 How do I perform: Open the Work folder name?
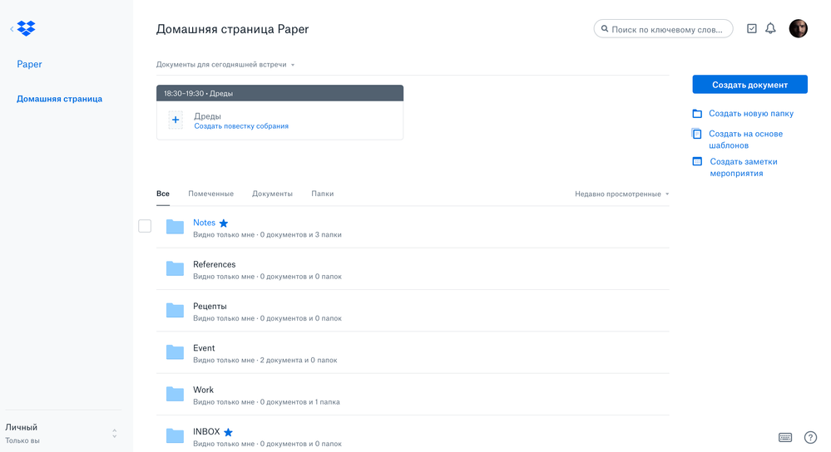point(203,390)
